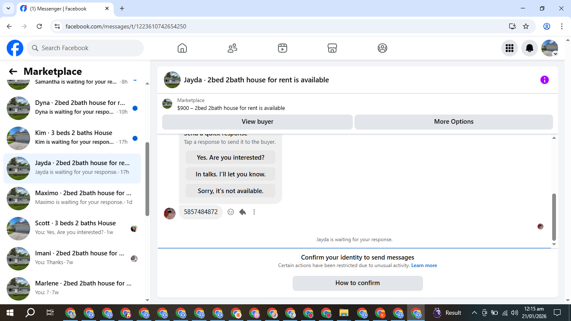Open the Reels video icon
The height and width of the screenshot is (321, 571).
(x=283, y=48)
